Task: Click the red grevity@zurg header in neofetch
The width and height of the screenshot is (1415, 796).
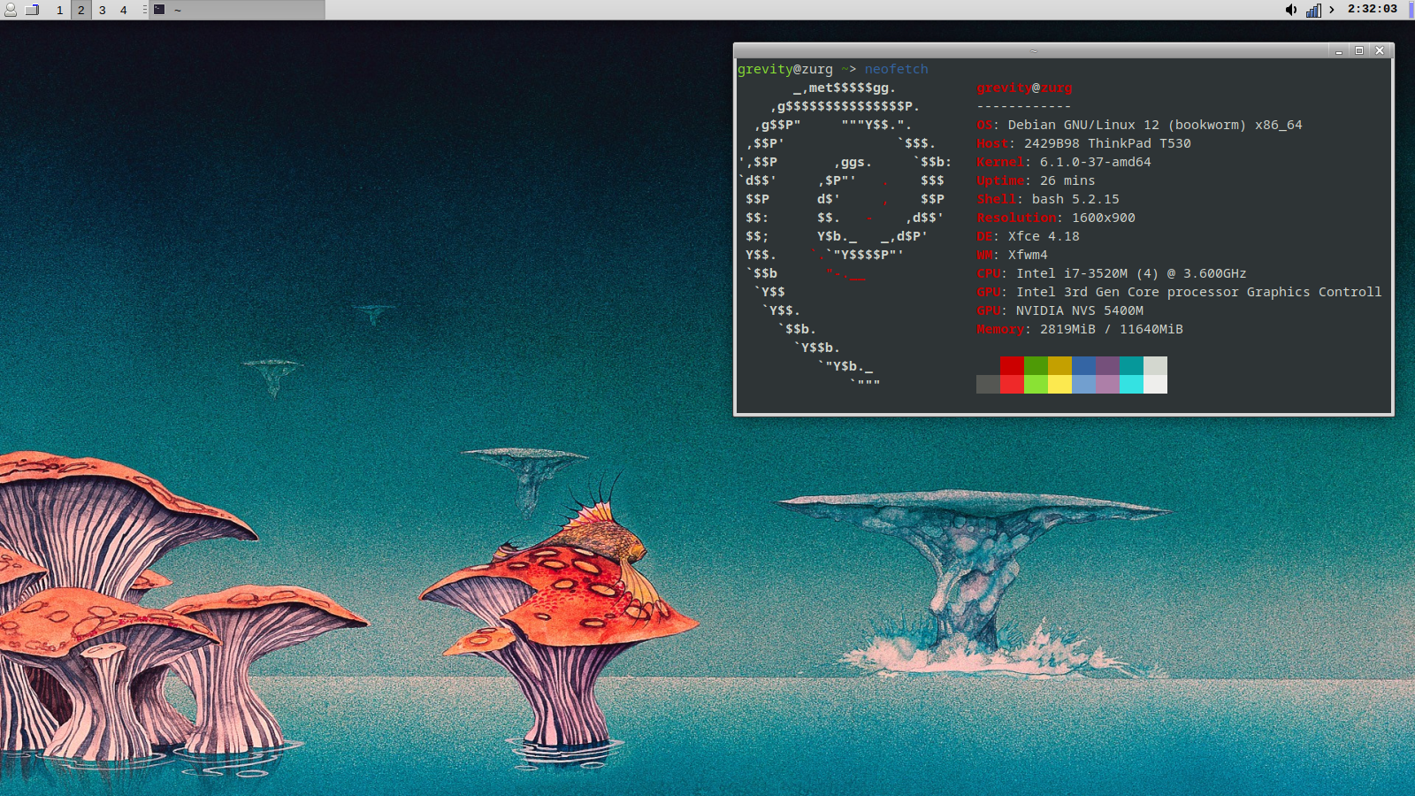Action: [1024, 88]
